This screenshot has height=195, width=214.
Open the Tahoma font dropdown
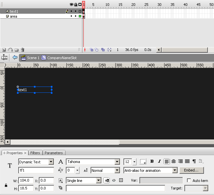coord(117,162)
